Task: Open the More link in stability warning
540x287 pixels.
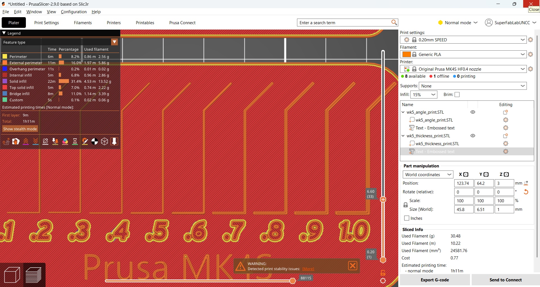Action: (308, 269)
